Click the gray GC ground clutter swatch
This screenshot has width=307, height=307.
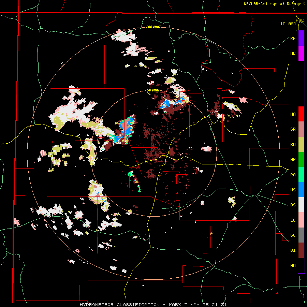301,235
